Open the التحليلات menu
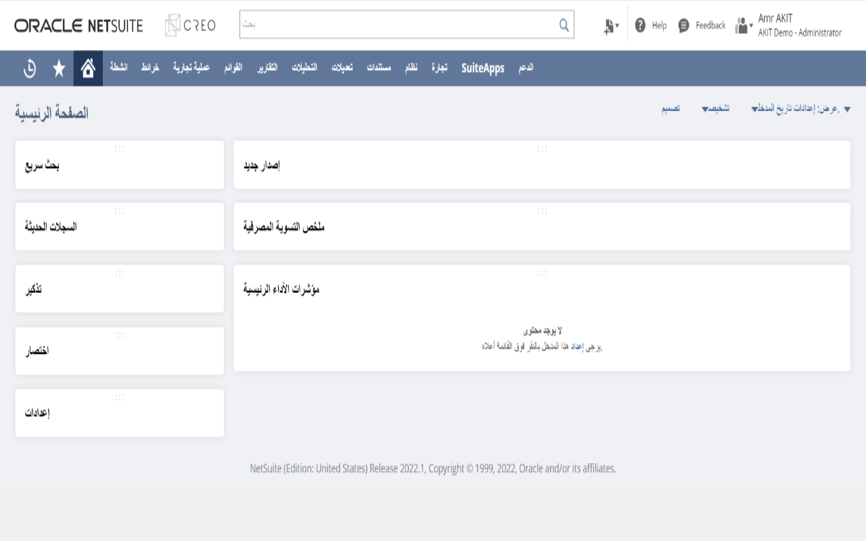Image resolution: width=866 pixels, height=541 pixels. click(304, 68)
